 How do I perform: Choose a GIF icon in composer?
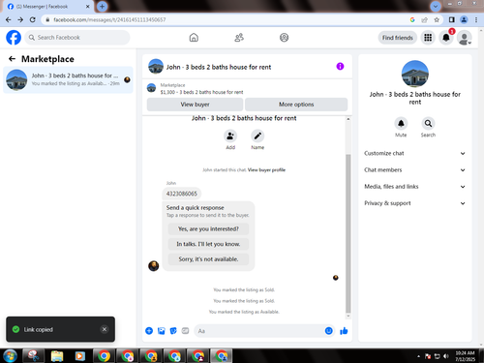click(x=185, y=331)
